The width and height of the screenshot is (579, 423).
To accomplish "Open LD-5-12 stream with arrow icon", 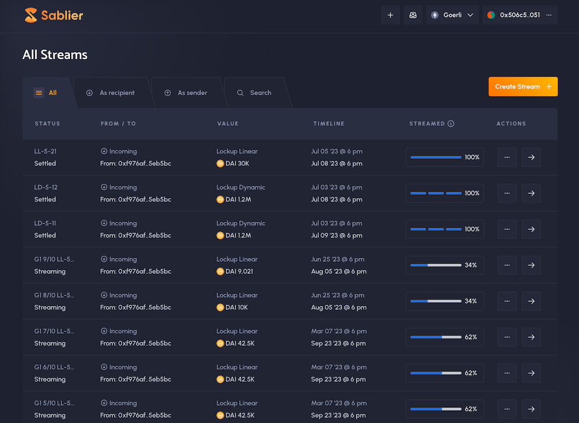I will [531, 194].
